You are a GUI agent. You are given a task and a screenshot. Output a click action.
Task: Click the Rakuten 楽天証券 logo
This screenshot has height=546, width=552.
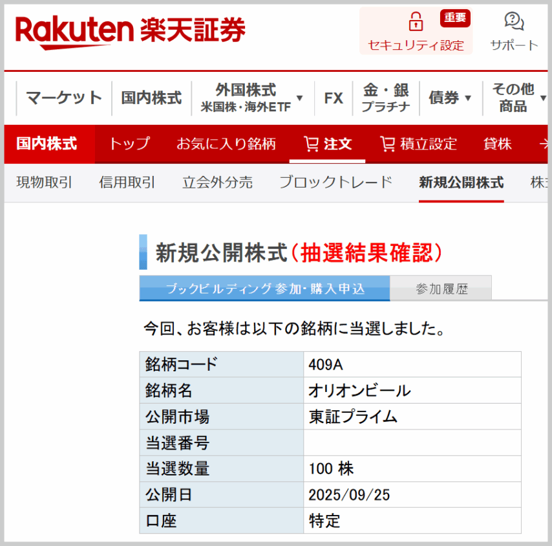click(x=130, y=31)
